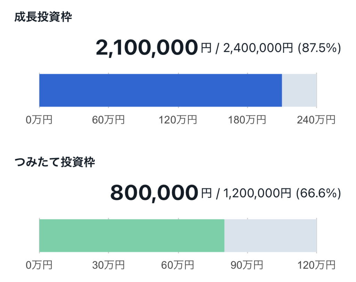Viewport: 356px width, 282px height.
Task: Click the green filled tsumitate bar
Action: click(132, 235)
